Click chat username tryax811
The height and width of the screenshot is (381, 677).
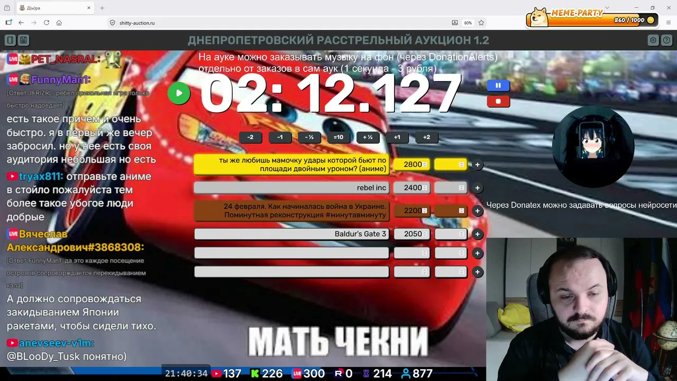[41, 177]
